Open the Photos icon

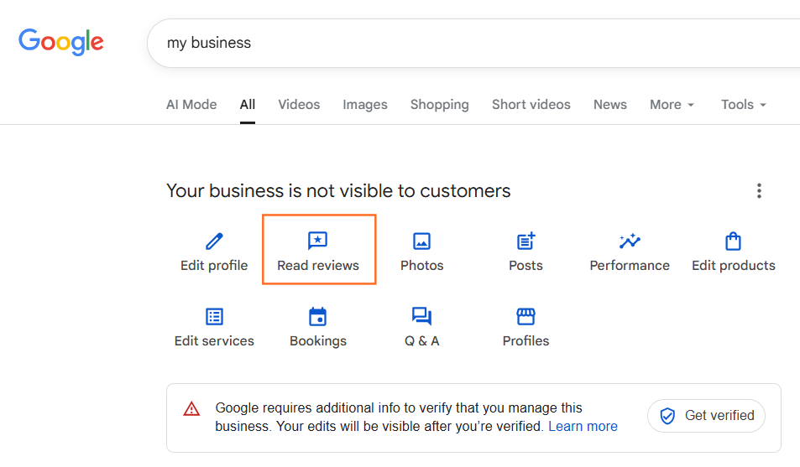[x=421, y=241]
